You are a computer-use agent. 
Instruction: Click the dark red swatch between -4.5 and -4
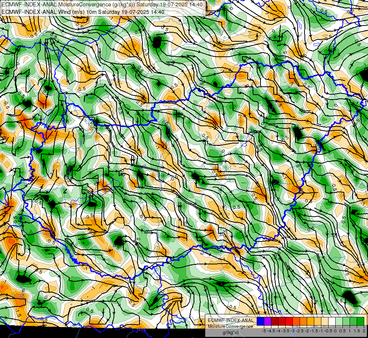click(275, 321)
